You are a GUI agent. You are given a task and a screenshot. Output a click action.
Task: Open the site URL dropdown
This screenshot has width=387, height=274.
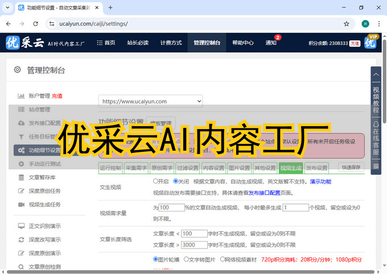pyautogui.click(x=150, y=101)
